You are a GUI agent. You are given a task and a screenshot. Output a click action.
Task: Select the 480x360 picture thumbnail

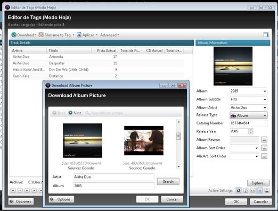pyautogui.click(x=144, y=140)
